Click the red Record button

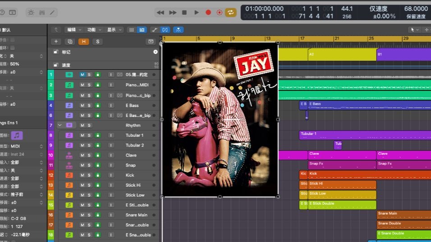pos(208,12)
